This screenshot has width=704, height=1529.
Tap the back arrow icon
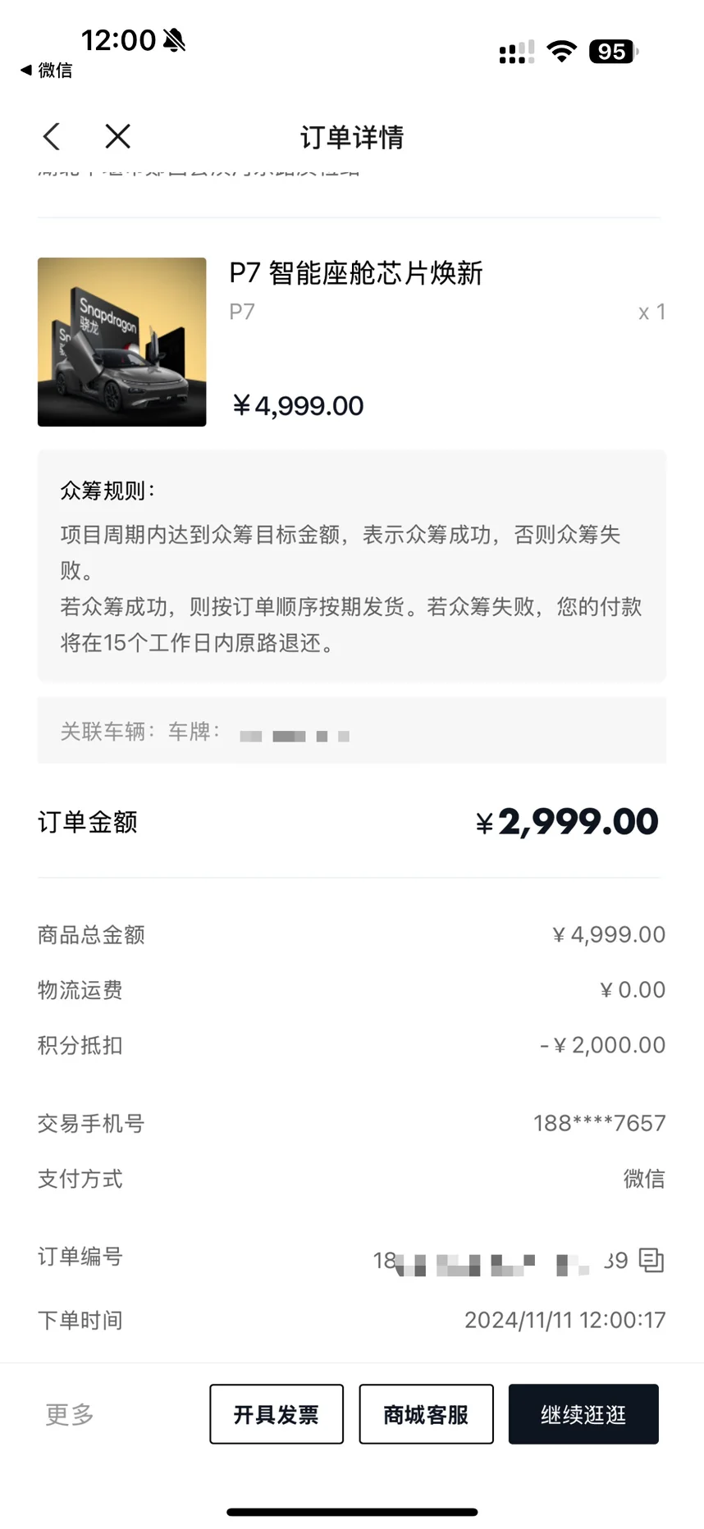coord(52,137)
